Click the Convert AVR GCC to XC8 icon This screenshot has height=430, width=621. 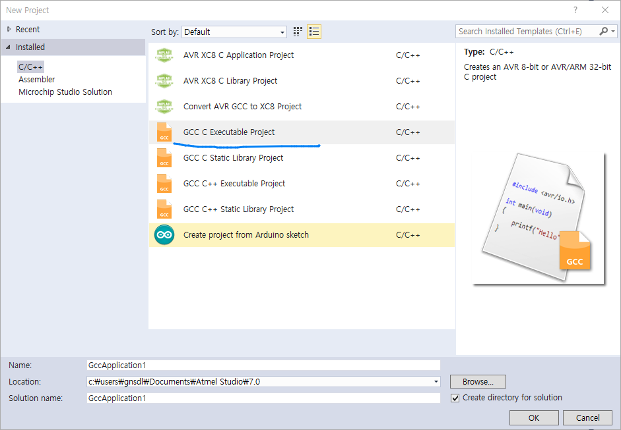164,107
